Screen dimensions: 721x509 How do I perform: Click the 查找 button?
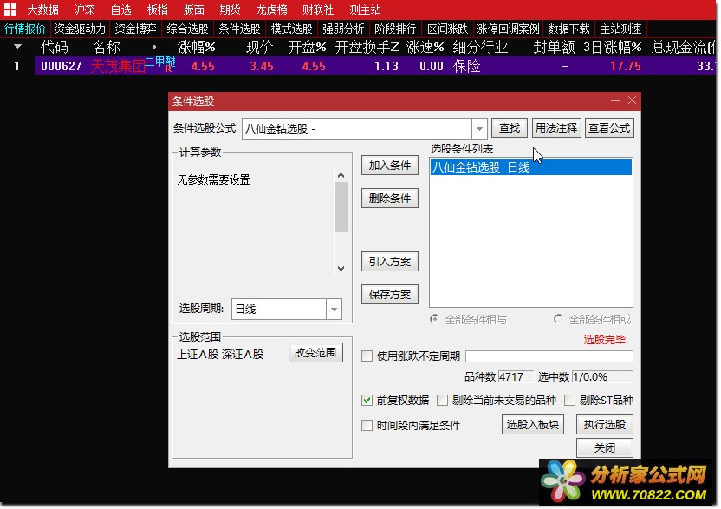tap(510, 128)
